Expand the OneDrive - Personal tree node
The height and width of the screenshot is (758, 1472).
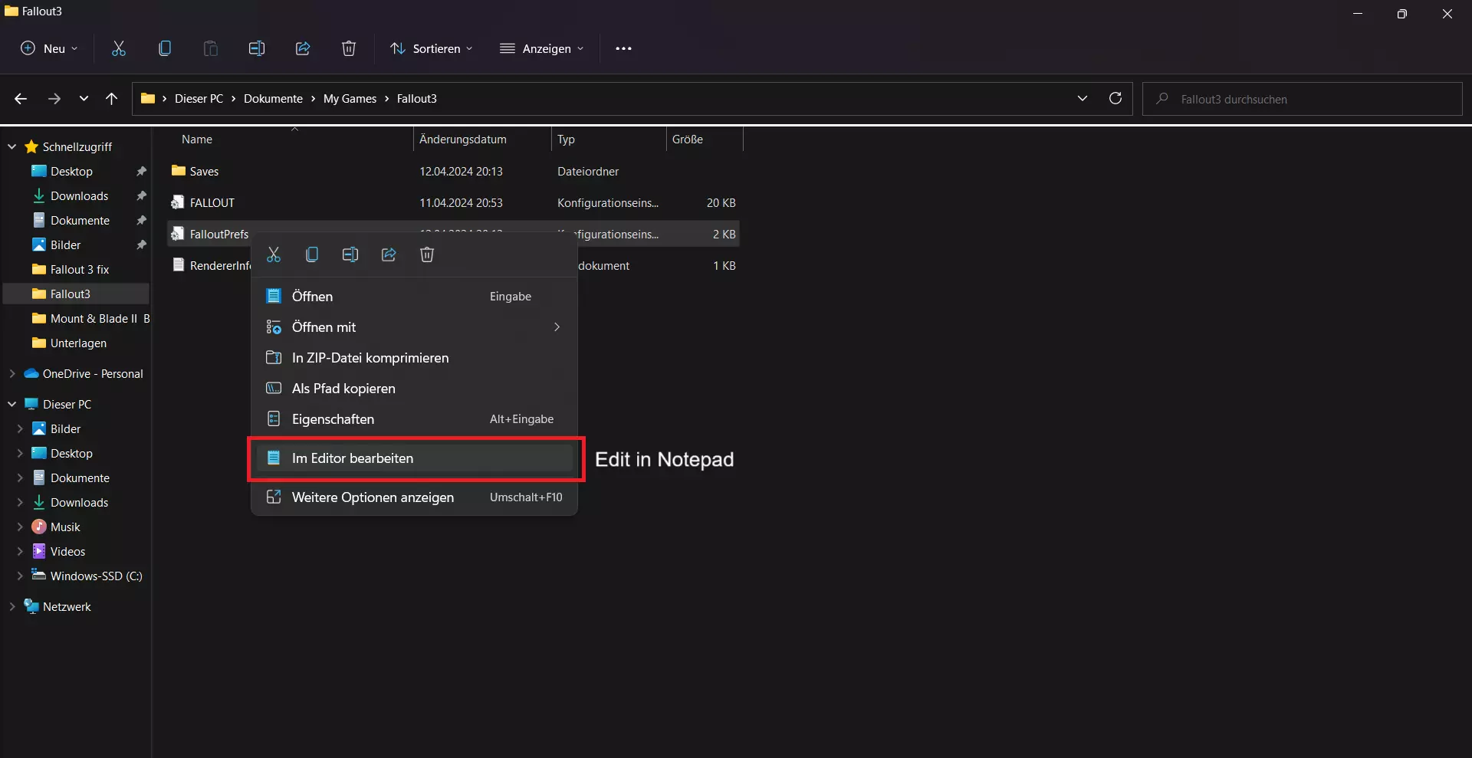click(x=12, y=373)
